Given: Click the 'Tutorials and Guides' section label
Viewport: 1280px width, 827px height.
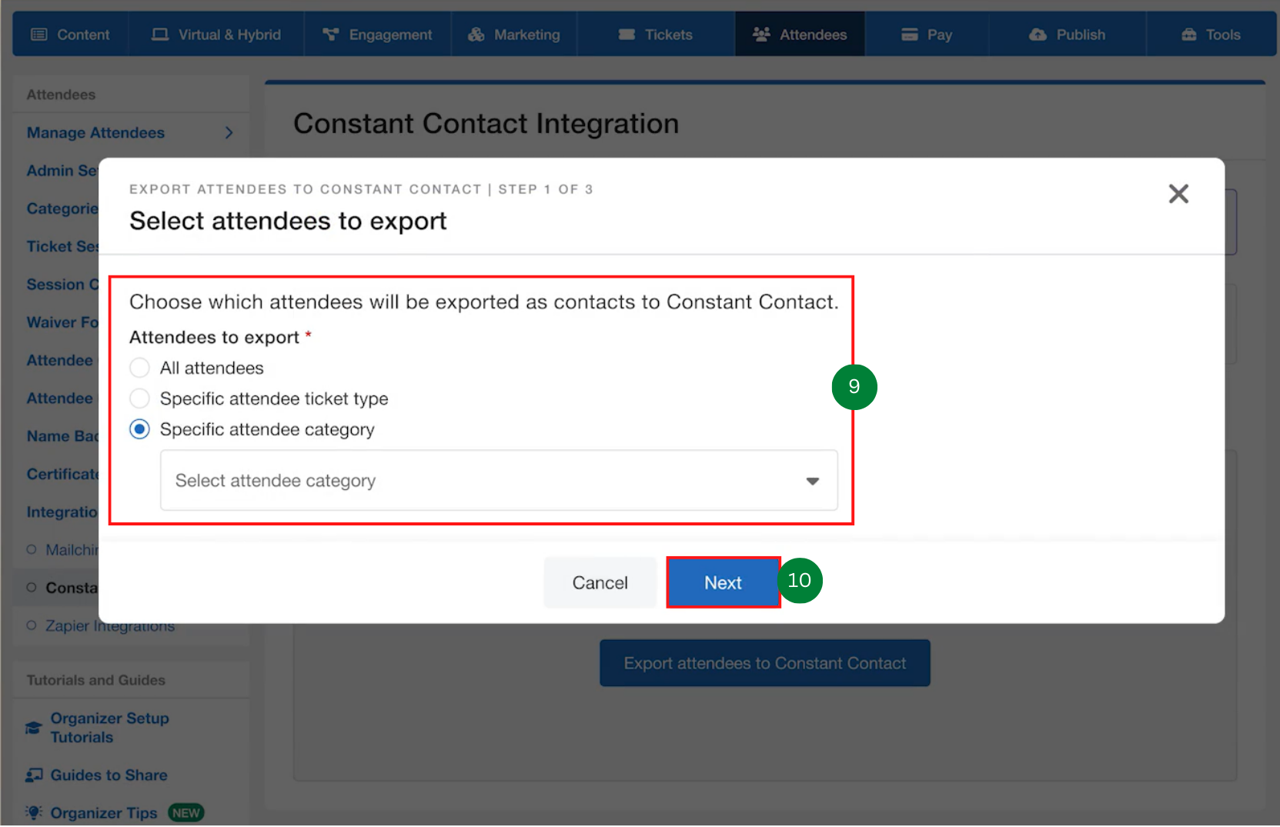Looking at the screenshot, I should [x=95, y=681].
